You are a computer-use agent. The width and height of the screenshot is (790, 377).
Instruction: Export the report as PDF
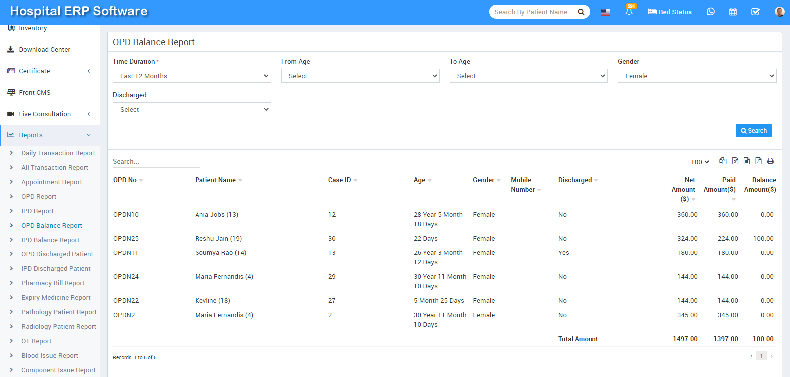pos(758,161)
